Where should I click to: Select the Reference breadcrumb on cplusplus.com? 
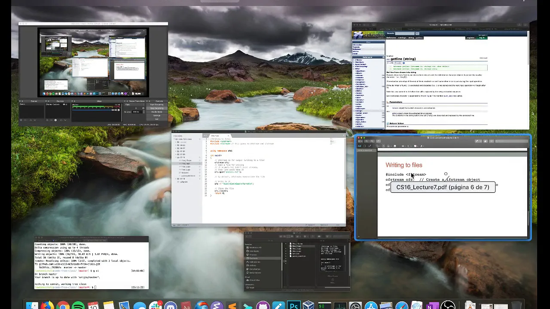pyautogui.click(x=391, y=38)
